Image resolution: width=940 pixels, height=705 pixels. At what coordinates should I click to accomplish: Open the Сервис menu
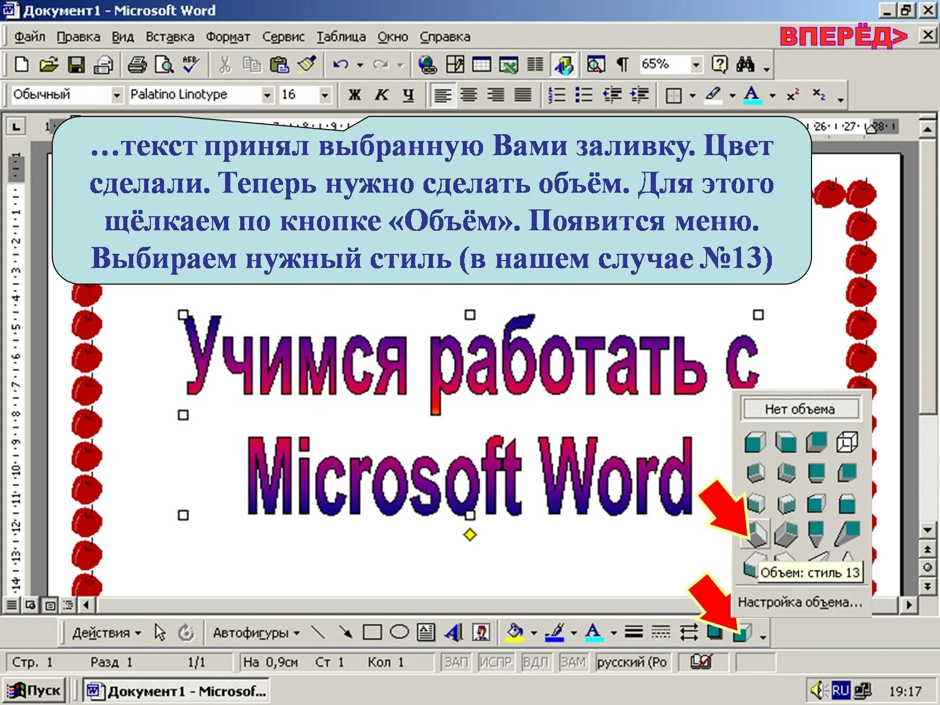(x=284, y=37)
